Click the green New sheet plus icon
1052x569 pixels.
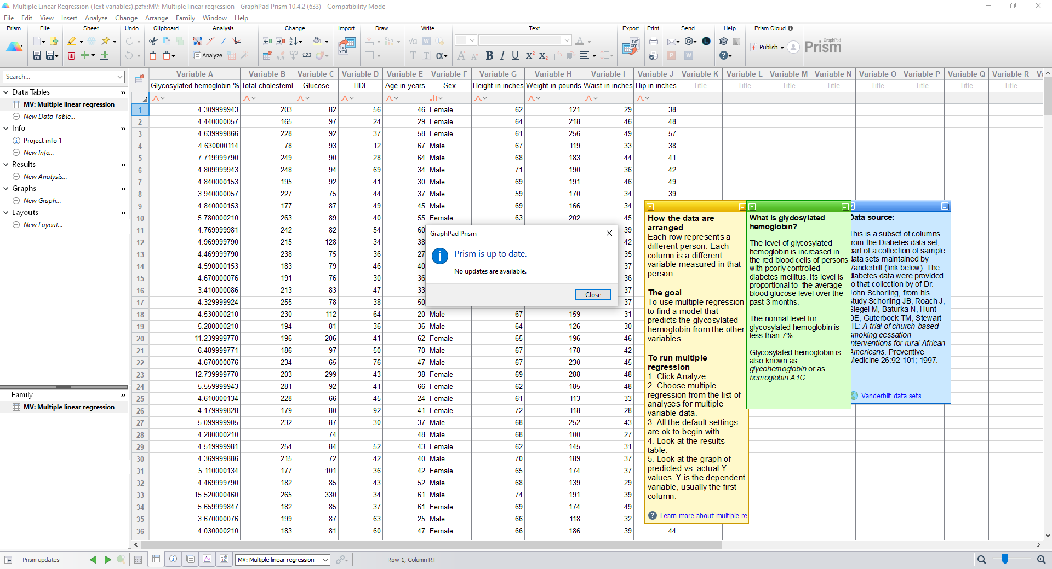pyautogui.click(x=84, y=55)
